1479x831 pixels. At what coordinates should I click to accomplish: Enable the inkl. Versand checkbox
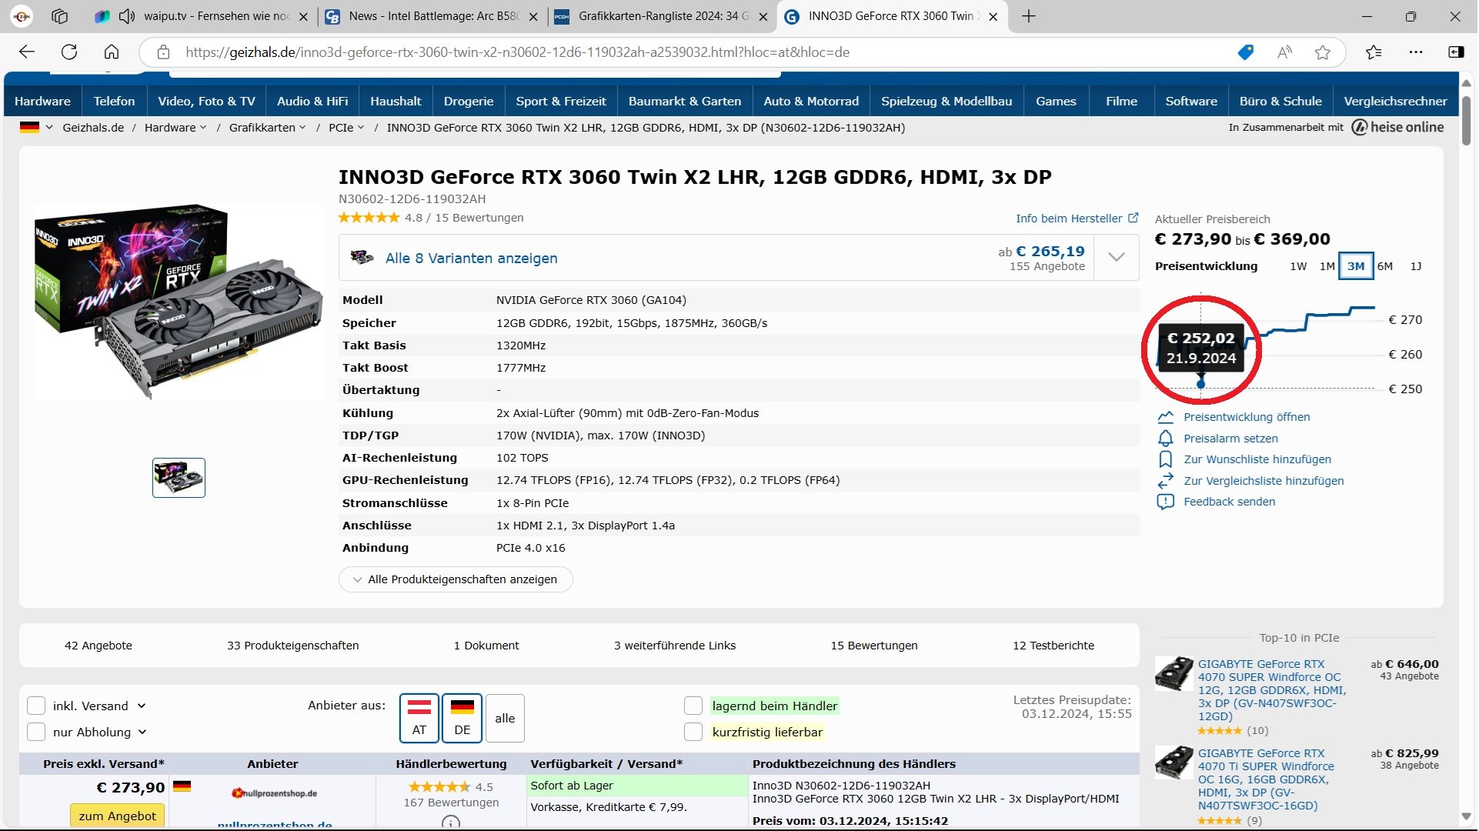click(36, 706)
